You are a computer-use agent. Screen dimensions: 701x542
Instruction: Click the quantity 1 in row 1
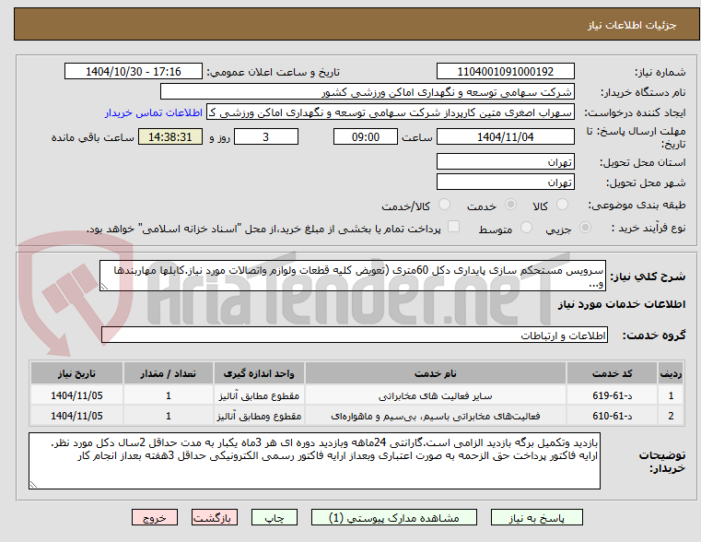[x=168, y=395]
